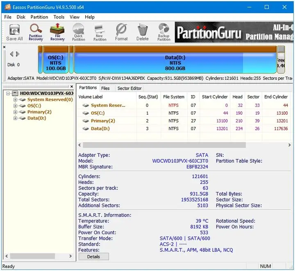
Task: Click the End Cylinder column header
Action: pos(276,97)
